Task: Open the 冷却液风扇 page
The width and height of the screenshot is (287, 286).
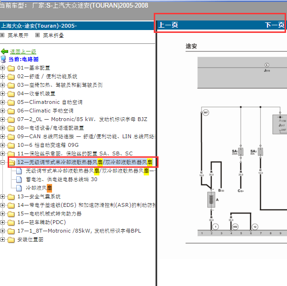Action: (x=39, y=188)
